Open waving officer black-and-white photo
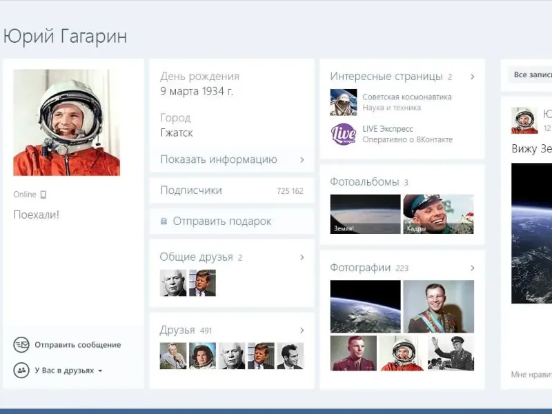 (451, 353)
